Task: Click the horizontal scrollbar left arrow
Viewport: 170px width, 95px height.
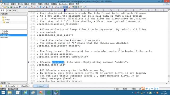Action: [30, 83]
